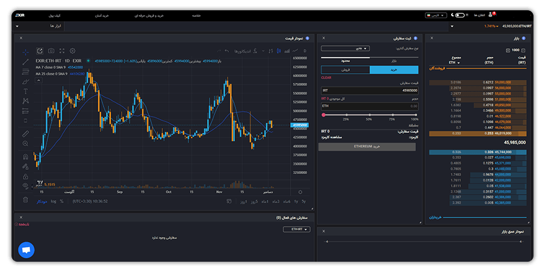Open the user profile notifications icon
The image size is (545, 272).
(x=490, y=15)
